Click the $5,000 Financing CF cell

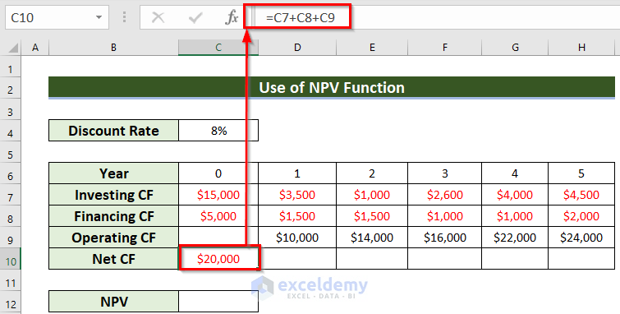coord(218,216)
